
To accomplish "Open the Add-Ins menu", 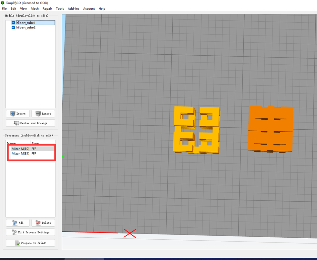I will tap(73, 8).
